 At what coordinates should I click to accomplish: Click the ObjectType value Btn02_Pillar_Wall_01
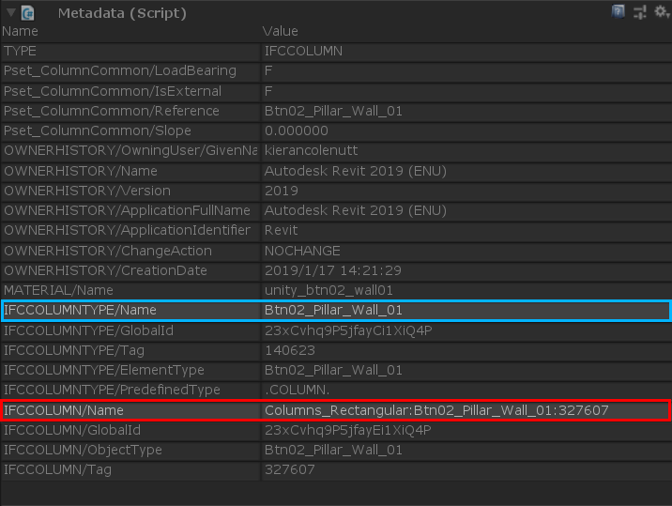tap(466, 450)
